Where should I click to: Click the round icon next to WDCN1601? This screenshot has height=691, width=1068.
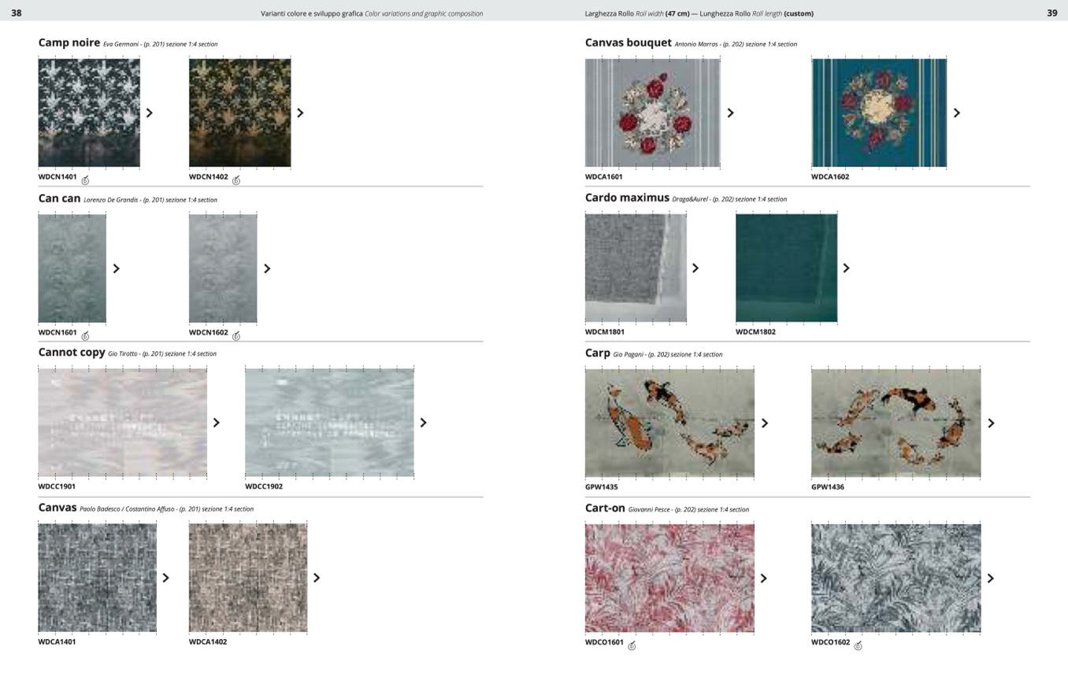pos(85,336)
